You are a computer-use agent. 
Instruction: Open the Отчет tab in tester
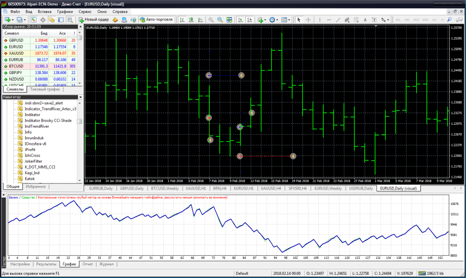pos(87,264)
